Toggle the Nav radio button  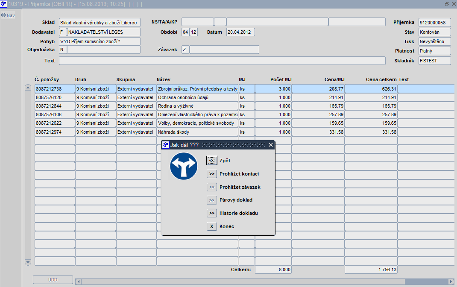3,15
